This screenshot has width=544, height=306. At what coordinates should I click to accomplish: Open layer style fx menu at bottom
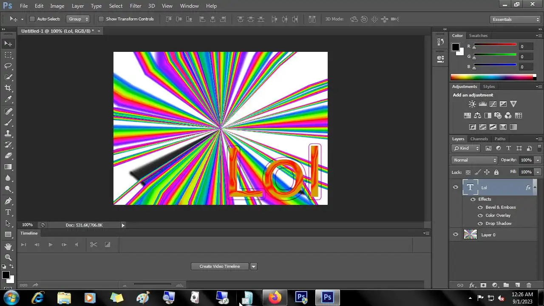[472, 285]
